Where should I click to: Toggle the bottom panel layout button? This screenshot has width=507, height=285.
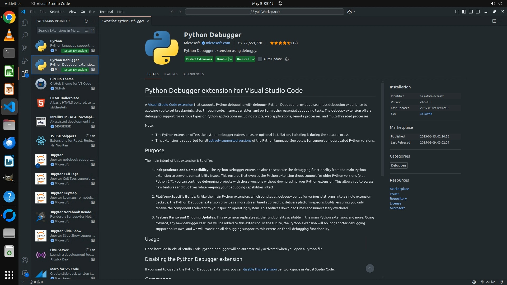(471, 12)
